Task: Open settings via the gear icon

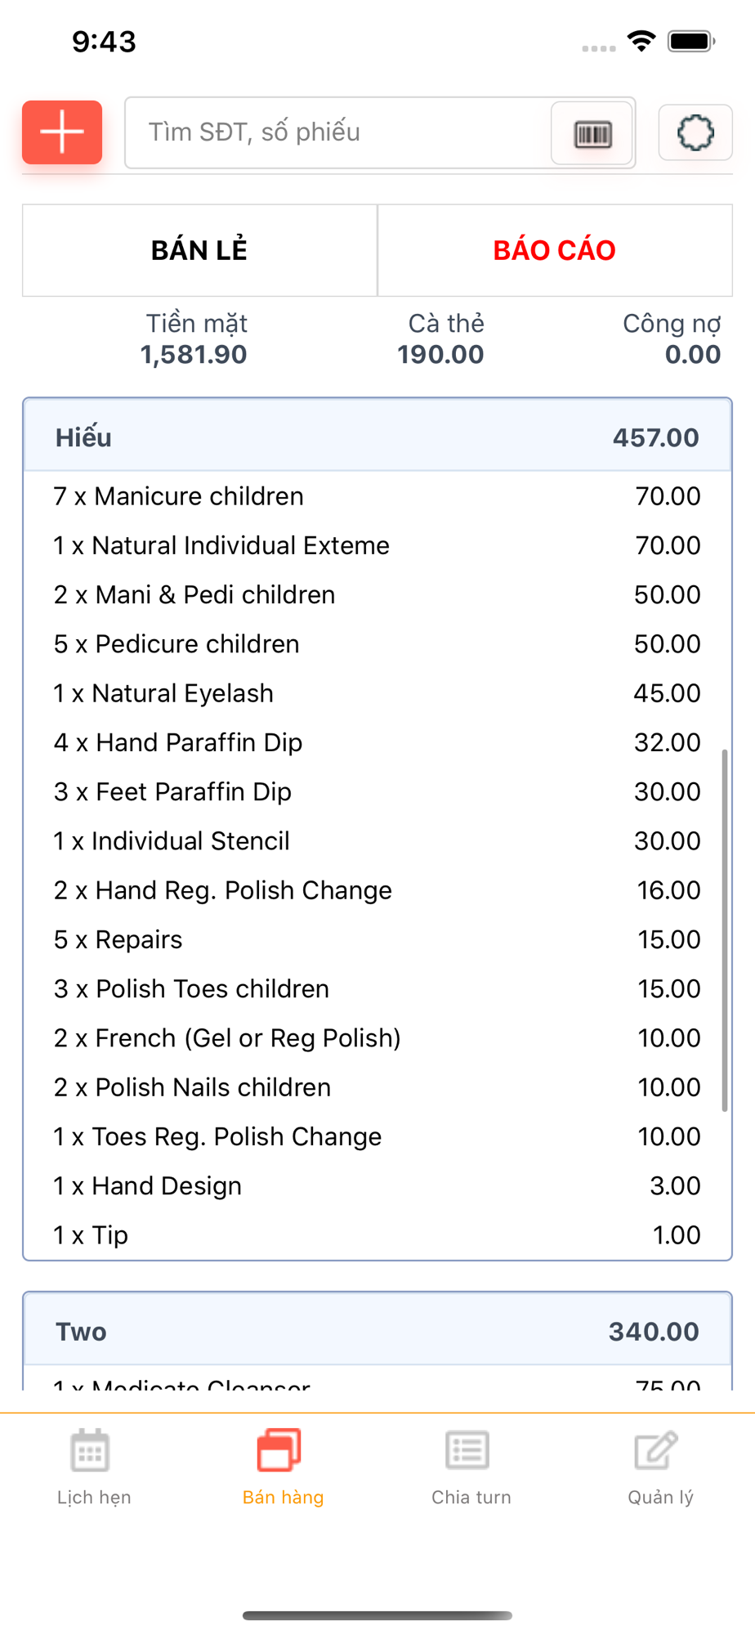Action: pos(695,132)
